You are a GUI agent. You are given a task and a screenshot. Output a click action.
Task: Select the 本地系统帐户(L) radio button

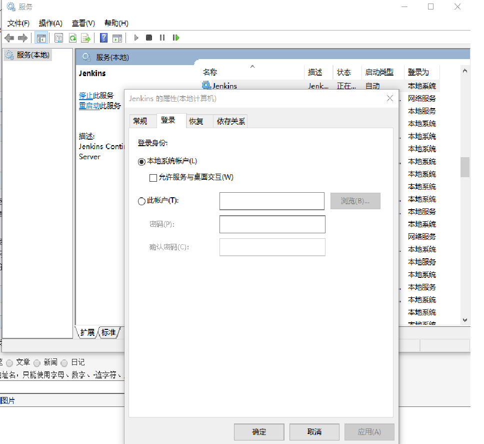pos(141,162)
